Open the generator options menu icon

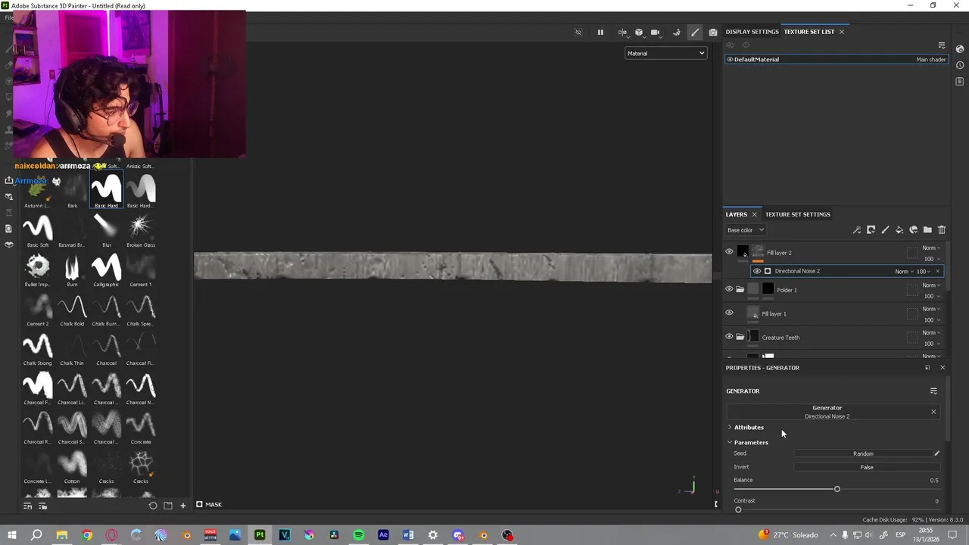click(933, 391)
